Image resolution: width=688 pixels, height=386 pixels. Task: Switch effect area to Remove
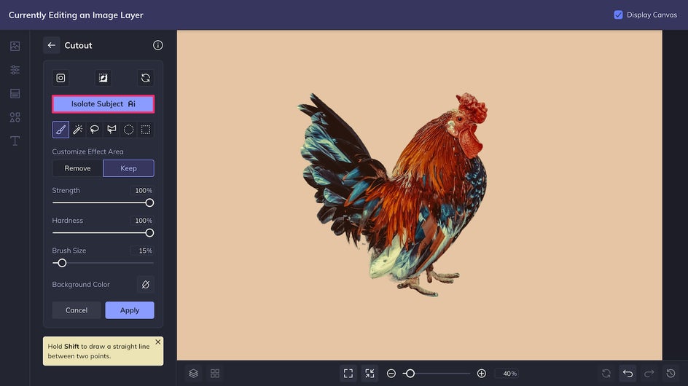[x=78, y=168]
